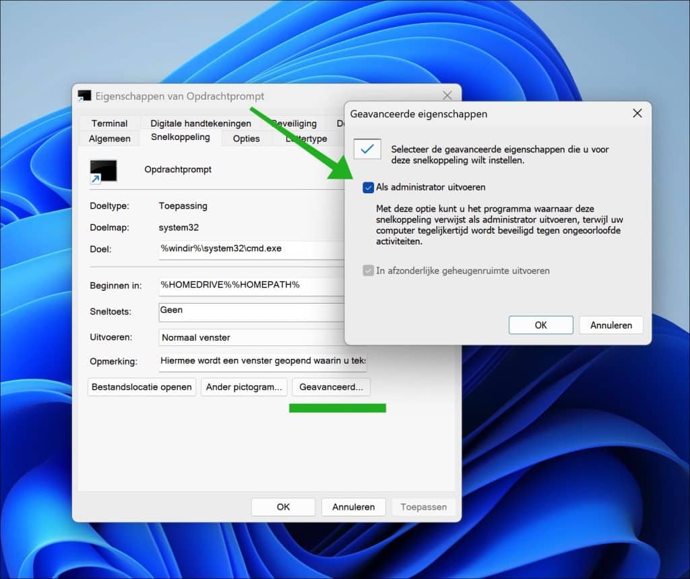Click the large checkmark icon in Geavanceerde eigenschappen
Image resolution: width=690 pixels, height=579 pixels.
tap(367, 149)
